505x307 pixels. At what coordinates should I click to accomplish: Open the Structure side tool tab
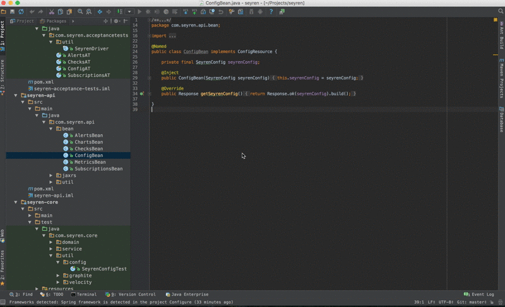pos(3,76)
